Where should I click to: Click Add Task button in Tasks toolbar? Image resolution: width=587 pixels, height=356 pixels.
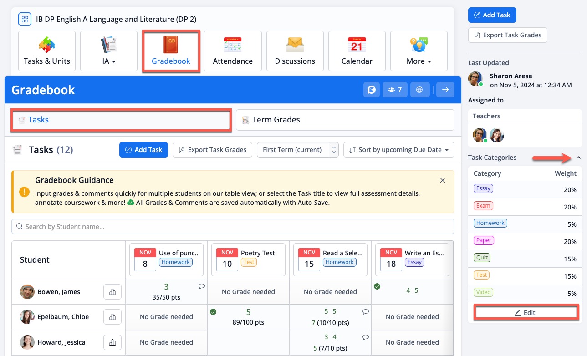coord(143,150)
